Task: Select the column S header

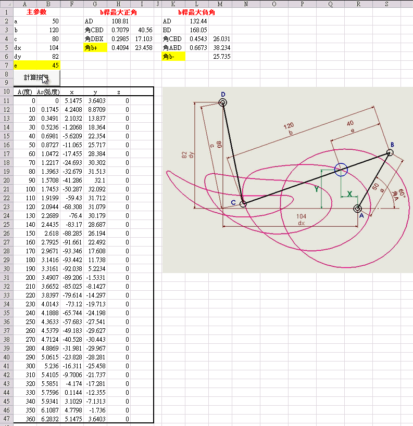Action: point(386,4)
